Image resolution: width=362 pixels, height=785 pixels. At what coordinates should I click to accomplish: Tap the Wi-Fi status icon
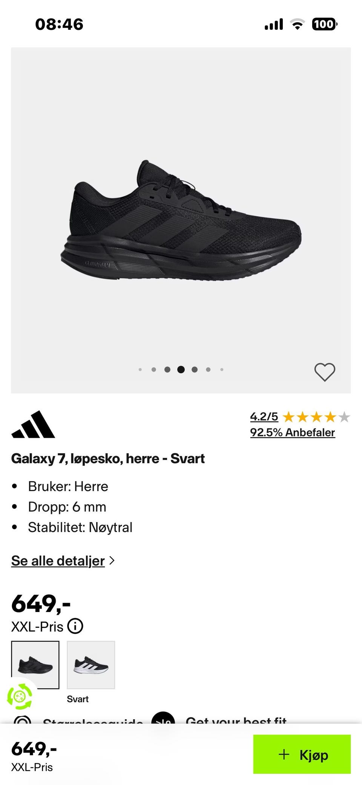(297, 25)
